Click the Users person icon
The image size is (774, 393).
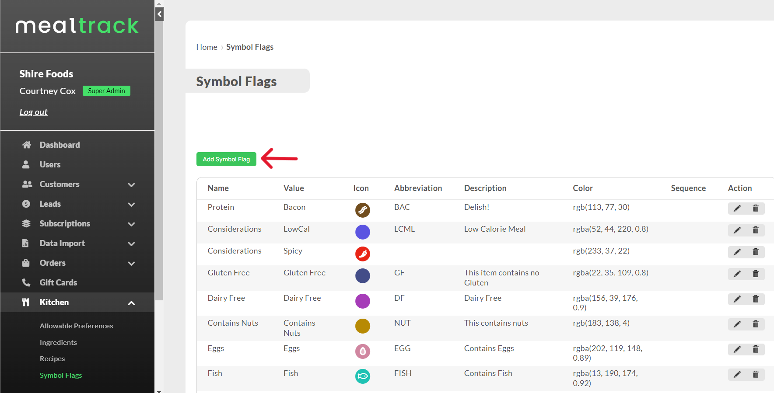26,164
